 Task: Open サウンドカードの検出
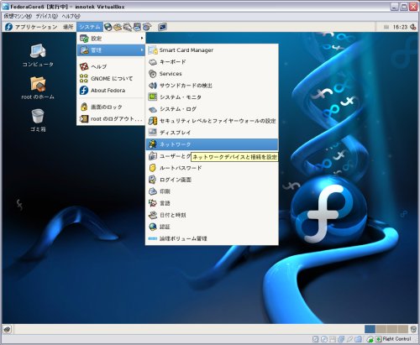(x=212, y=86)
